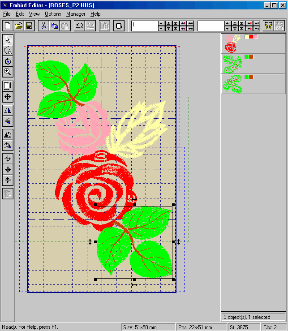Save the design with the floppy icon
This screenshot has height=331, width=288.
29,26
